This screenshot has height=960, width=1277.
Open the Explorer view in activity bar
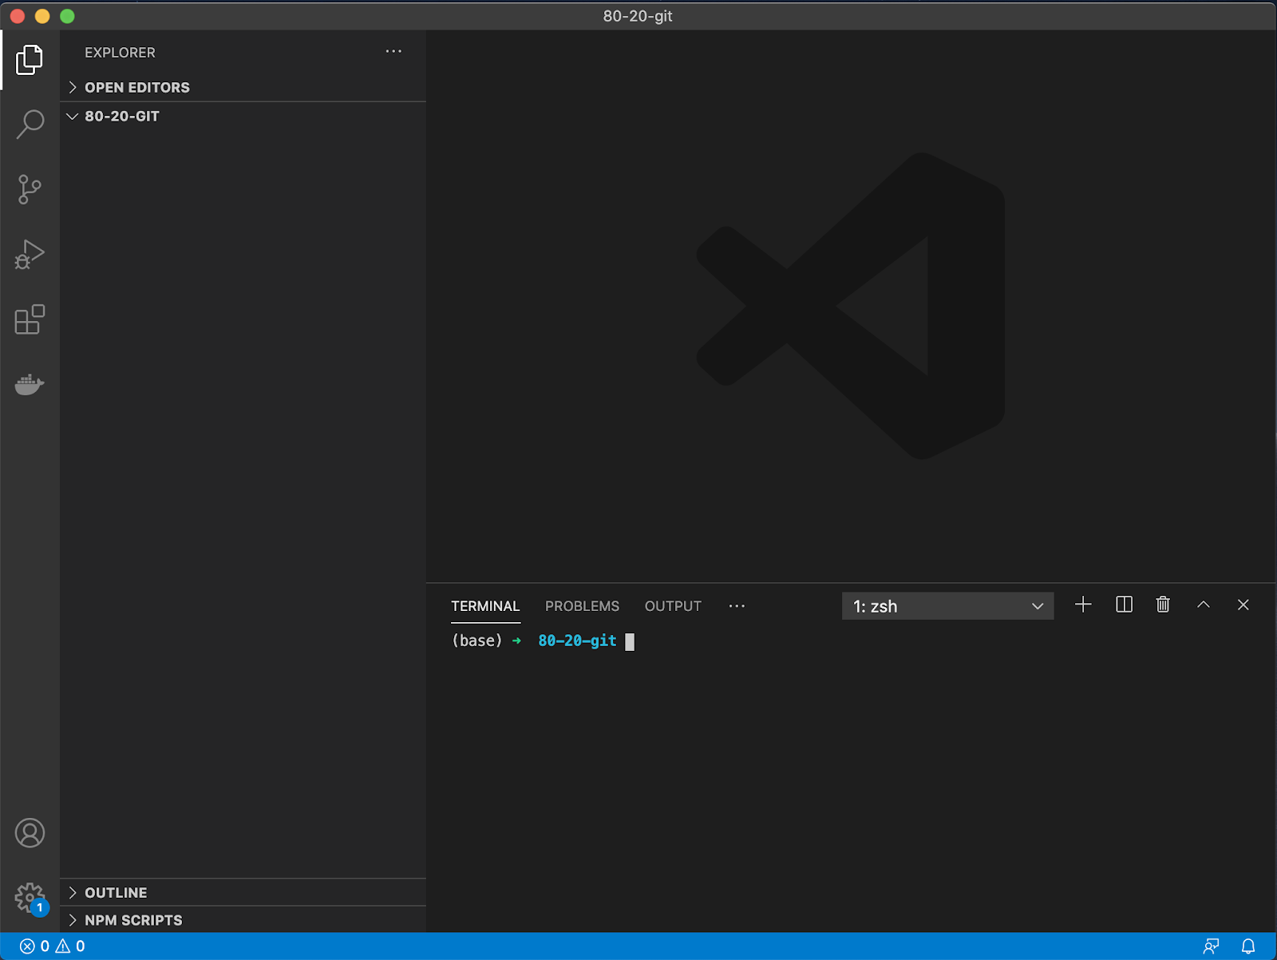pyautogui.click(x=30, y=60)
